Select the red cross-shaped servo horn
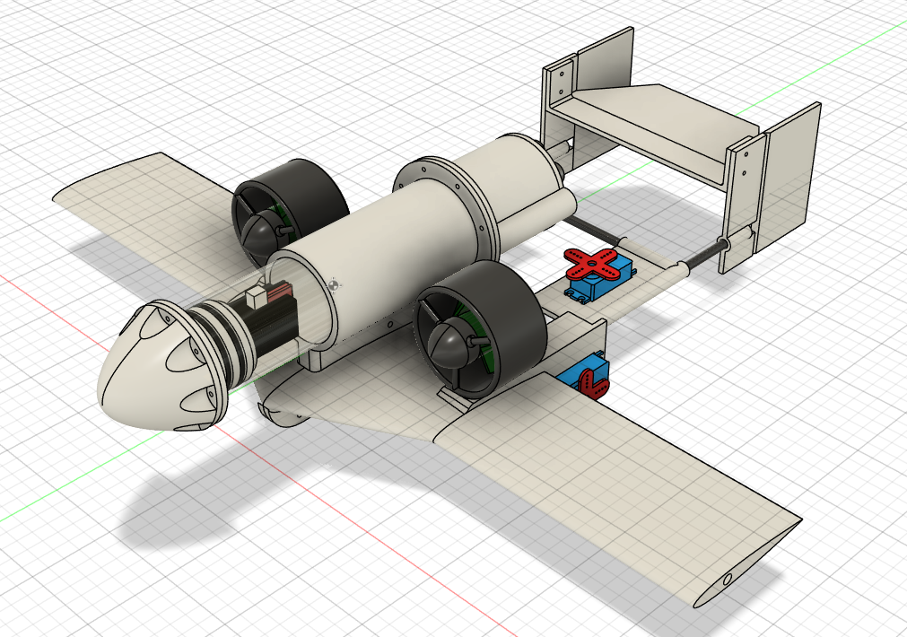The image size is (907, 637). click(590, 264)
